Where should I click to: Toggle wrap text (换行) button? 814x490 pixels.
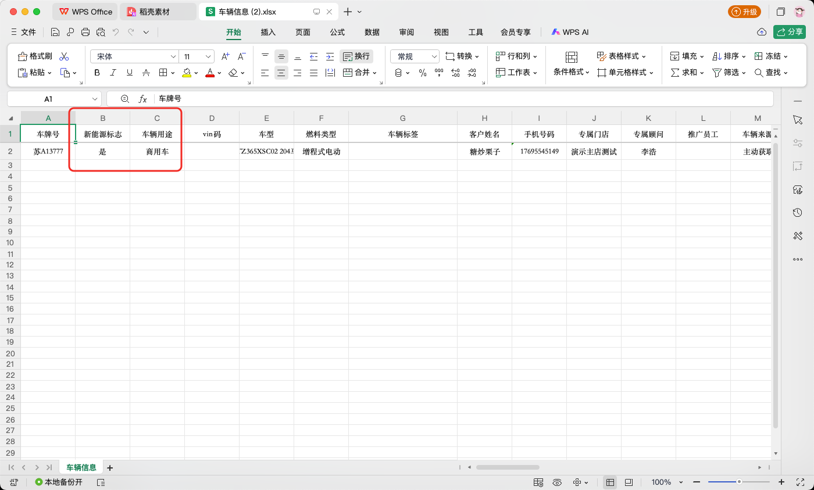pyautogui.click(x=356, y=56)
